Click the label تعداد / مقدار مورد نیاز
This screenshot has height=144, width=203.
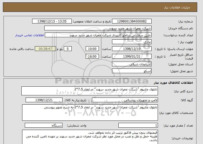click(x=178, y=126)
